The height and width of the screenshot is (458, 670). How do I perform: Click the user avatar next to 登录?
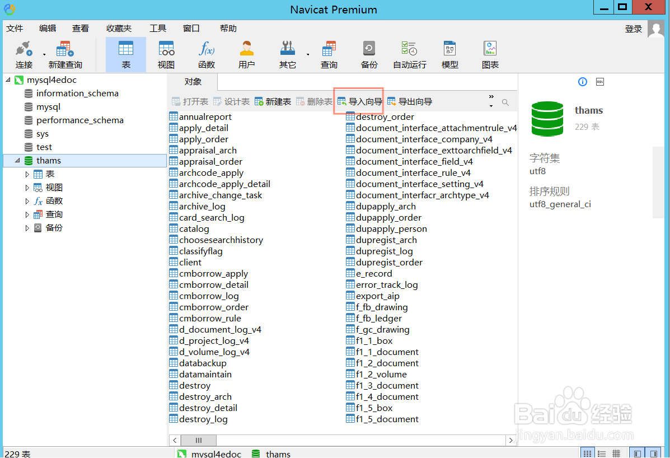[x=656, y=29]
